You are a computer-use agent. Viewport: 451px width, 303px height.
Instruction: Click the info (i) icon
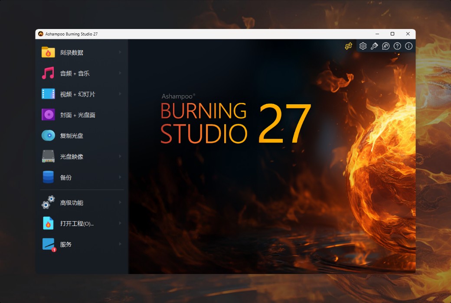[x=409, y=45]
